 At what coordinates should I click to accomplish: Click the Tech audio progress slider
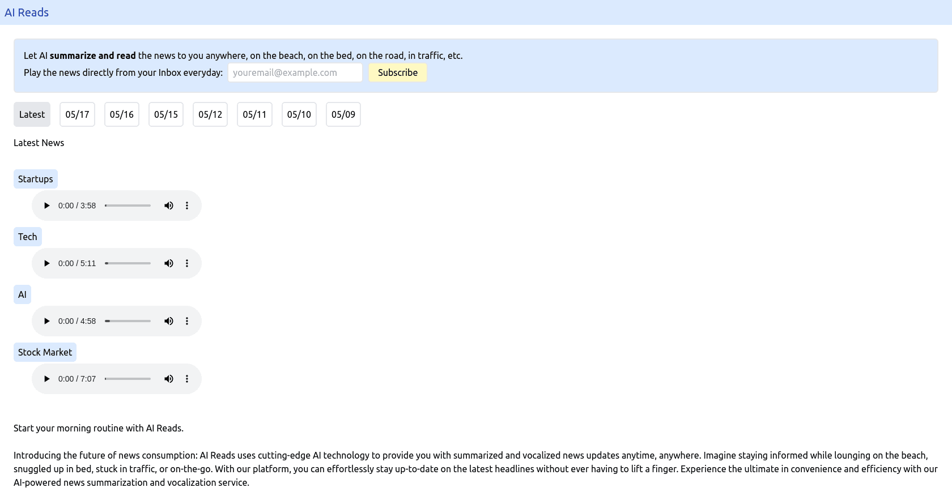coord(128,263)
